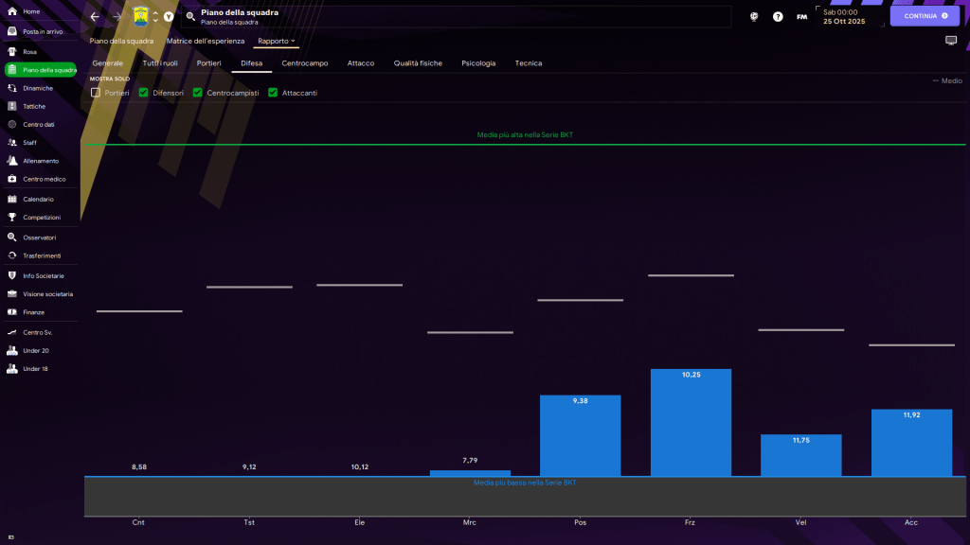
Task: Open the Centro medico section
Action: point(44,179)
